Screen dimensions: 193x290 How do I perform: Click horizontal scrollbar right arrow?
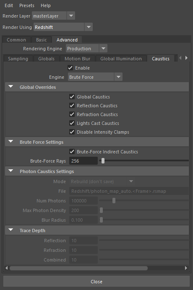pos(186,268)
